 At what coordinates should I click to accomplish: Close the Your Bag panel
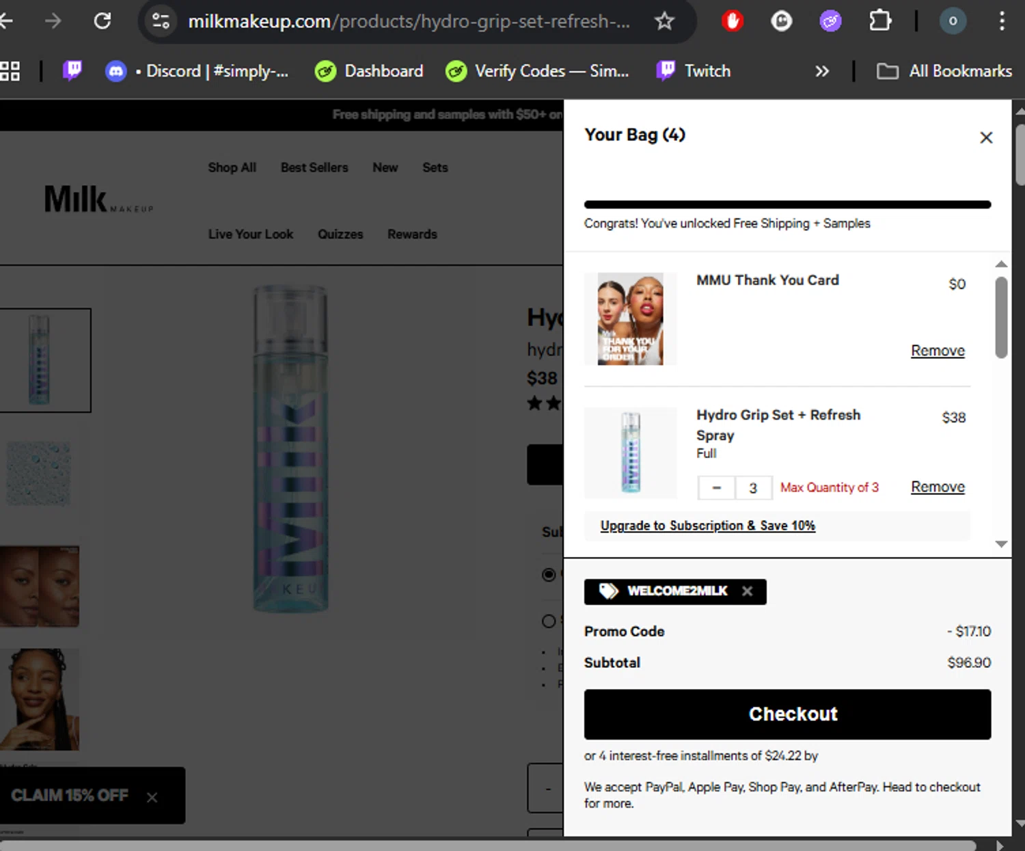[986, 137]
